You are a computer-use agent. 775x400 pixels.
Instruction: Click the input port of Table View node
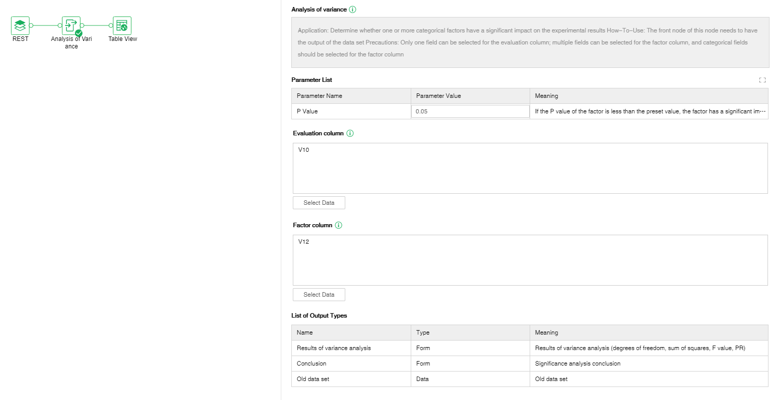[111, 25]
